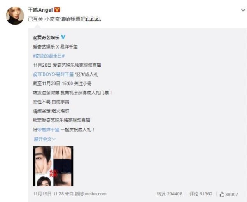This screenshot has width=247, height=202.
Task: Click the 转发 204408 repost button
Action: tap(170, 194)
